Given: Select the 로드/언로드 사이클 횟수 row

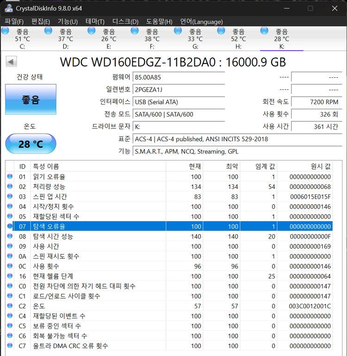Looking at the screenshot, I should [169, 296].
